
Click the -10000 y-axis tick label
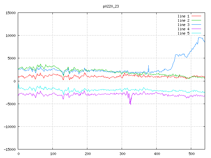9,126
